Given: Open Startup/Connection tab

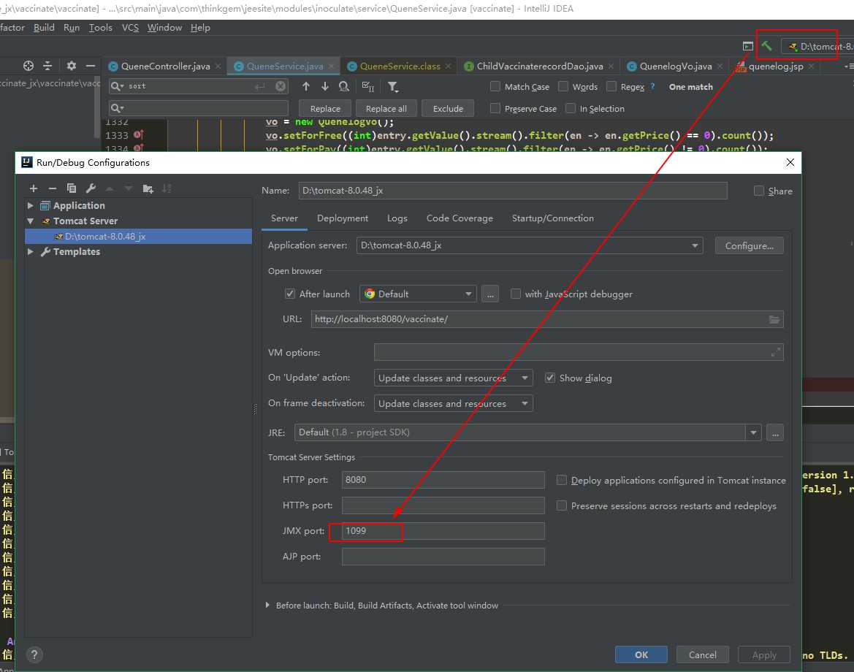Looking at the screenshot, I should pyautogui.click(x=553, y=218).
